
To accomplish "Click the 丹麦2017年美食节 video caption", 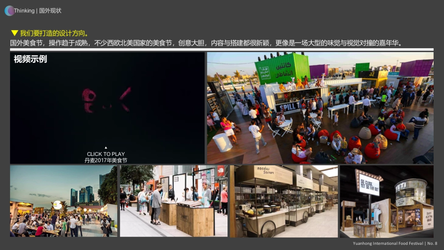I will coord(106,160).
